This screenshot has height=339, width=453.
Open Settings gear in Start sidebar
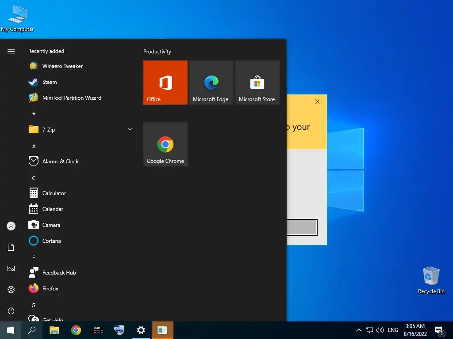click(x=11, y=290)
